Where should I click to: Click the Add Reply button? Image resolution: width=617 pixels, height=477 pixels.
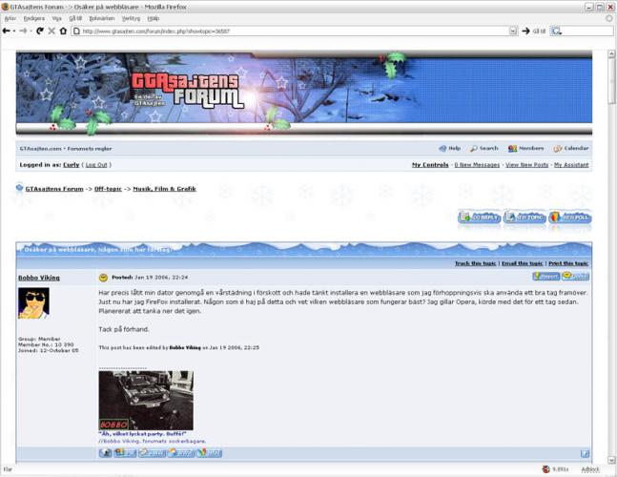pos(479,218)
